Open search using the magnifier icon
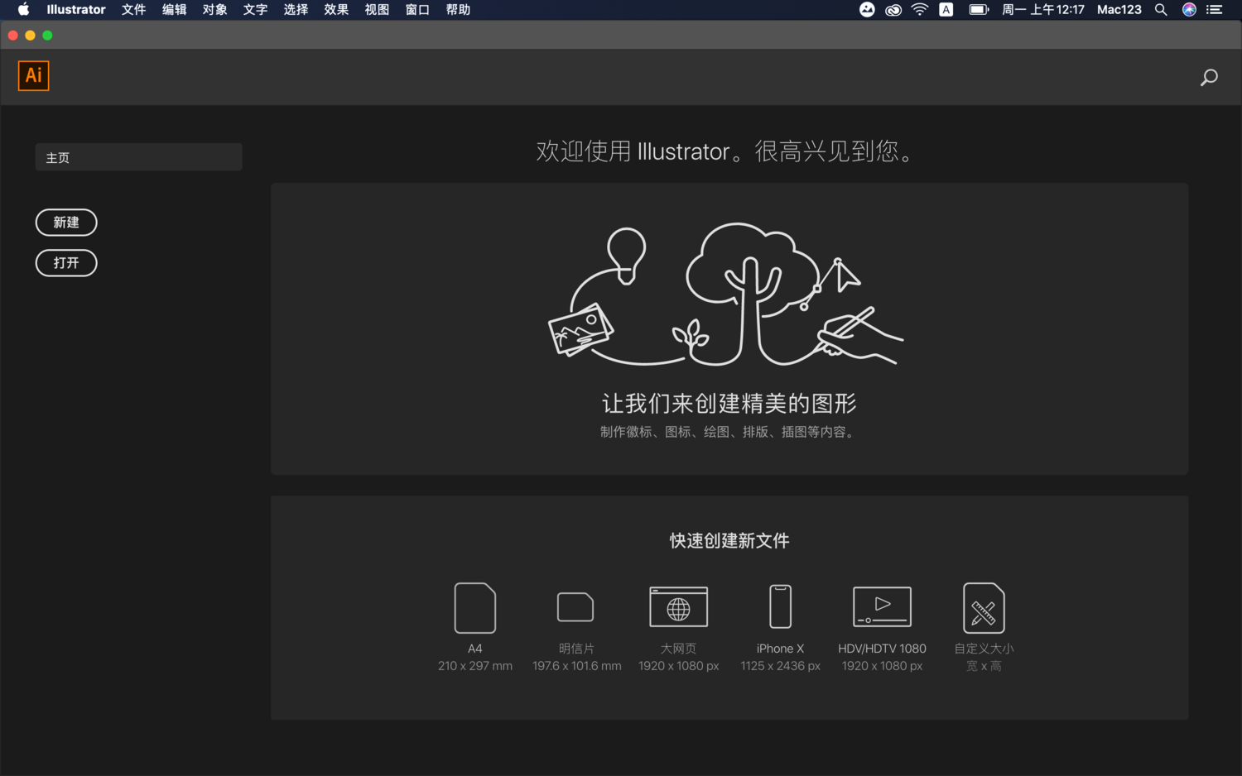 [1208, 77]
